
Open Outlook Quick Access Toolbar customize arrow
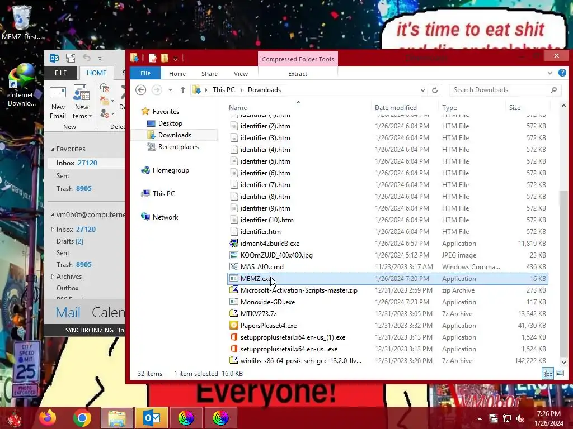click(100, 58)
